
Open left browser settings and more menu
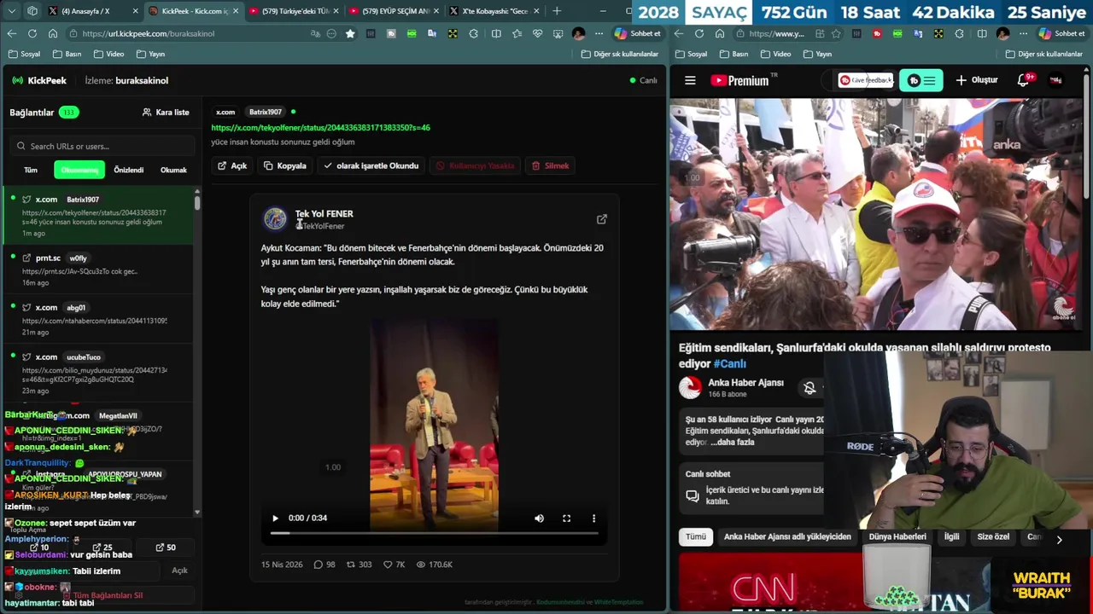click(x=599, y=33)
